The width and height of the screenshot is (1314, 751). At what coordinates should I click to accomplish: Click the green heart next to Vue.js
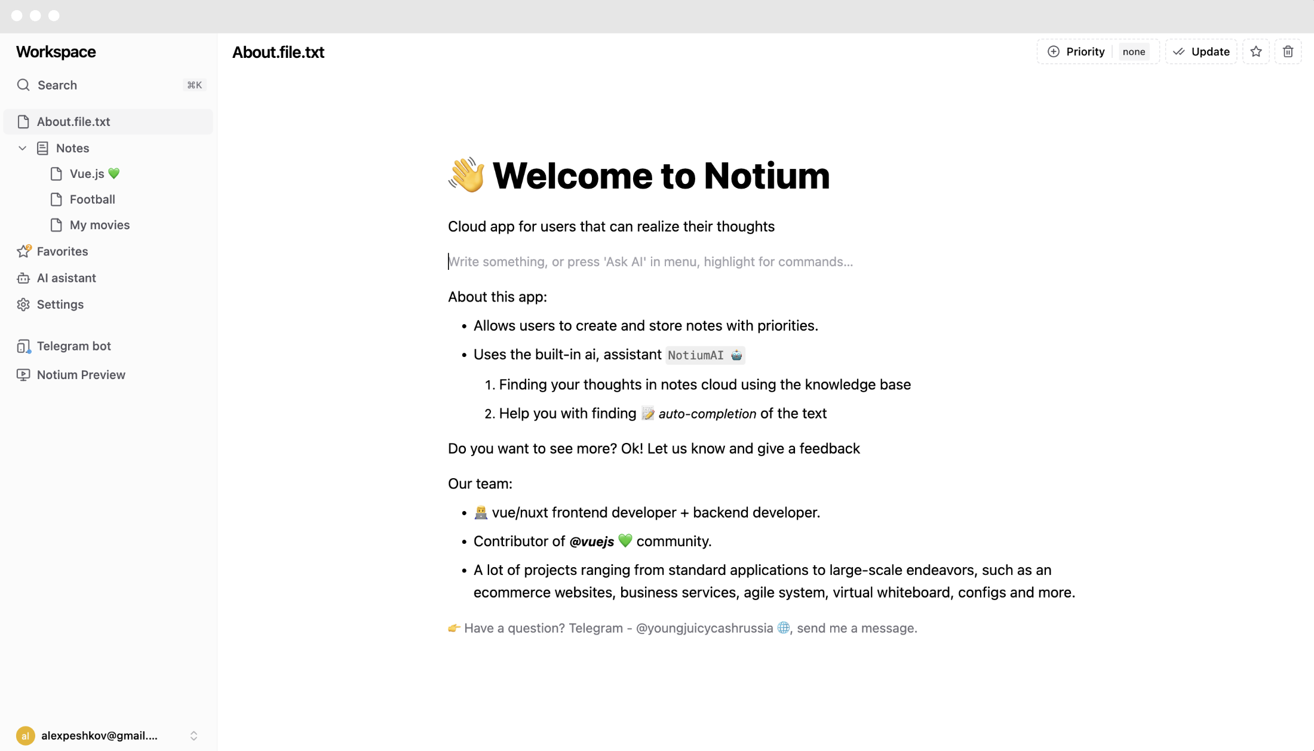click(114, 174)
